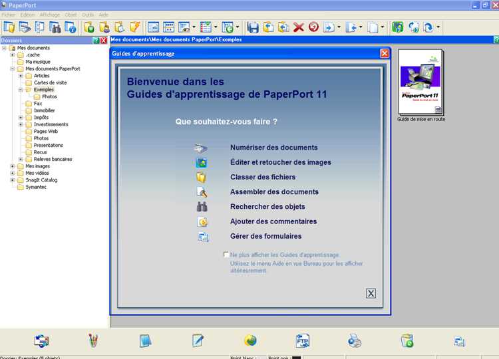Click the globe web browser send-to icon
The width and height of the screenshot is (499, 359).
click(250, 340)
